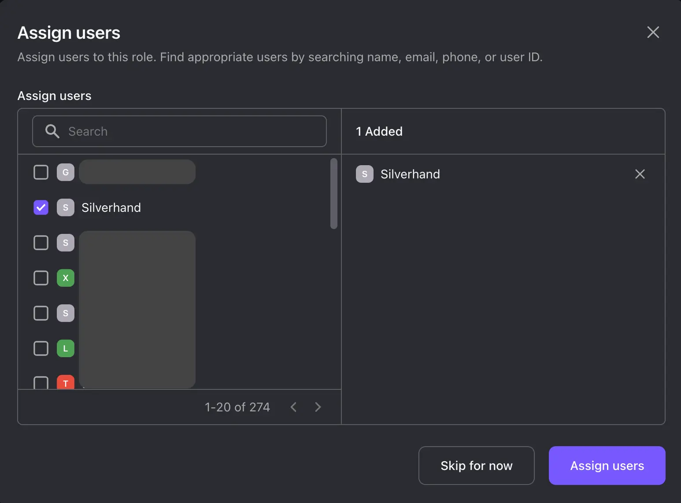Click Silverhand's avatar in the added panel

tap(364, 174)
